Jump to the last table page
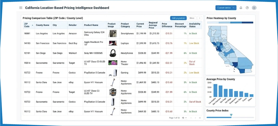Viewport: 278px width, 126px height. [200, 118]
